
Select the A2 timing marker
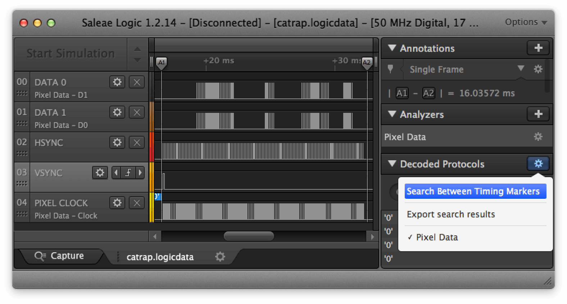coord(367,63)
